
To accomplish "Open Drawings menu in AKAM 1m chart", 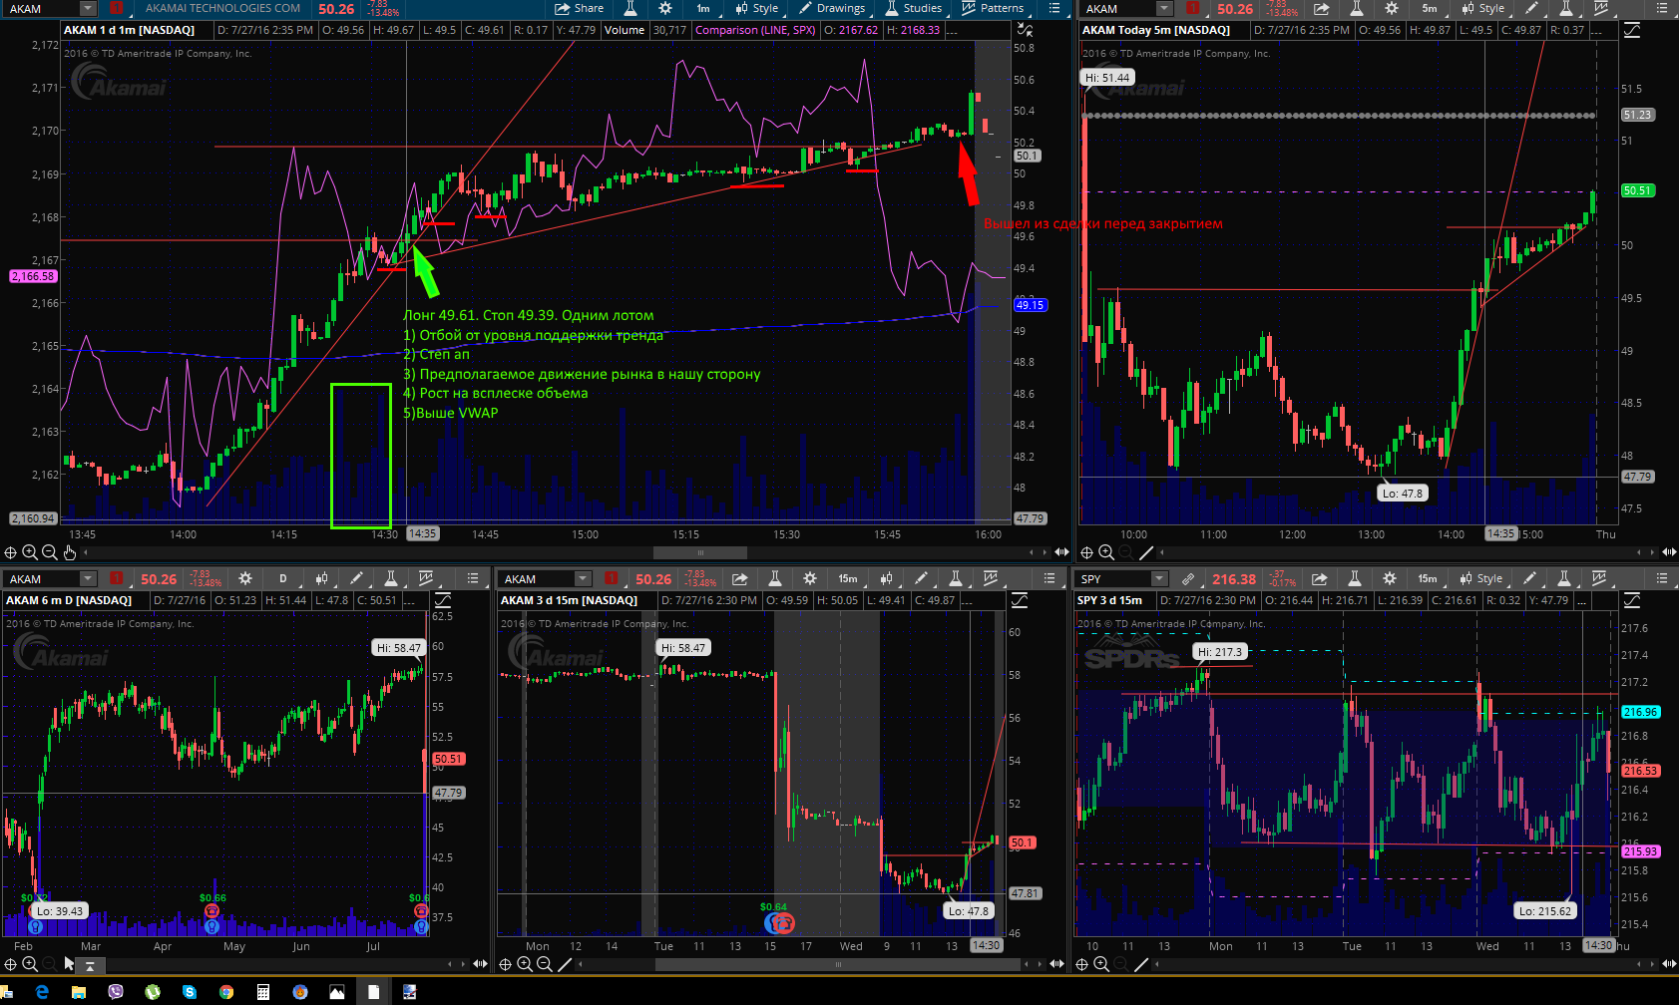I will (832, 8).
